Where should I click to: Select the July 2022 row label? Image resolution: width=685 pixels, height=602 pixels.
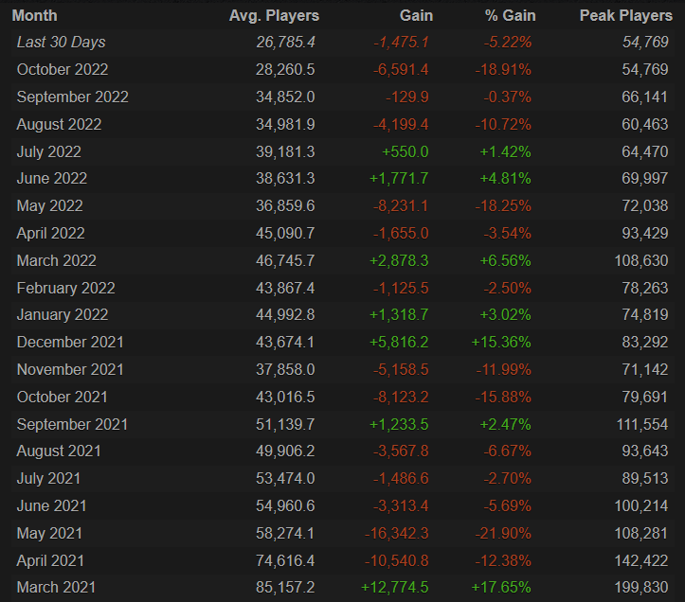click(49, 151)
